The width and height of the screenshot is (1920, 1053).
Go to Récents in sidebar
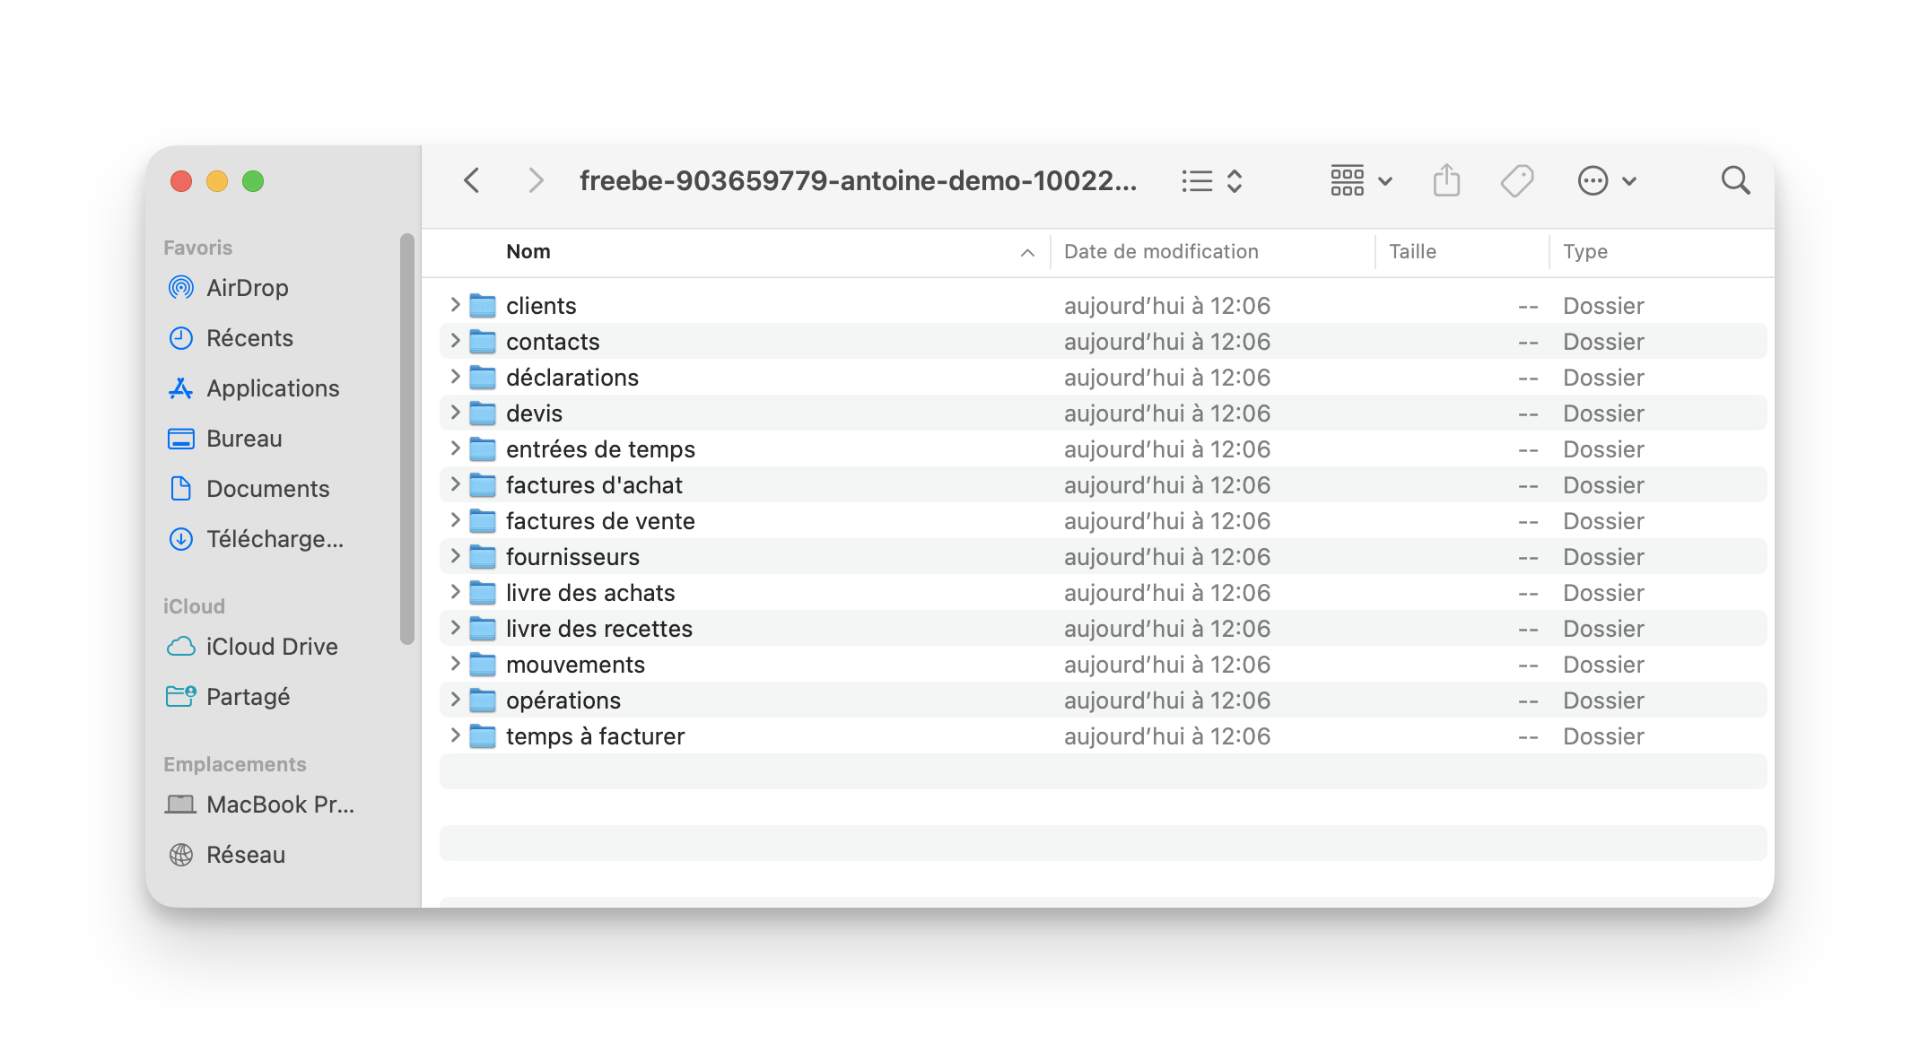[249, 338]
